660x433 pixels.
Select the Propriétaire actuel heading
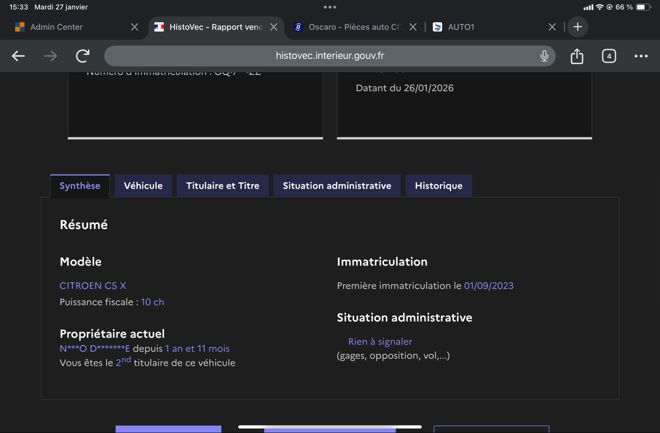112,334
